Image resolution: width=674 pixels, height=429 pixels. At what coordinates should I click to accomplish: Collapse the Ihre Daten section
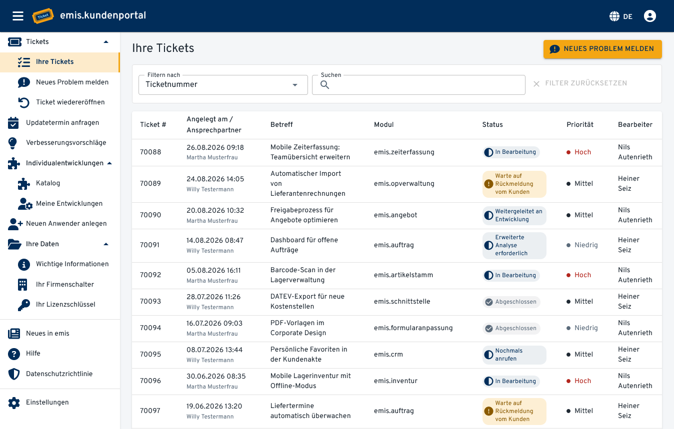105,244
